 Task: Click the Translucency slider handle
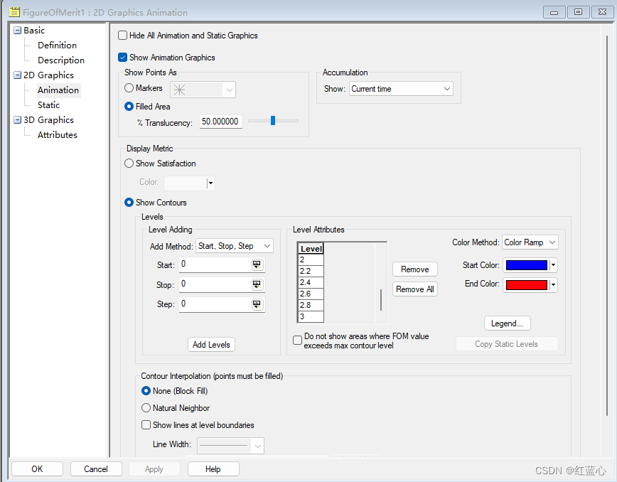coord(273,121)
